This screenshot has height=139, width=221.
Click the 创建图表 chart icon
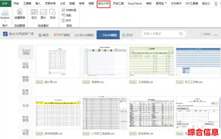tap(20, 12)
